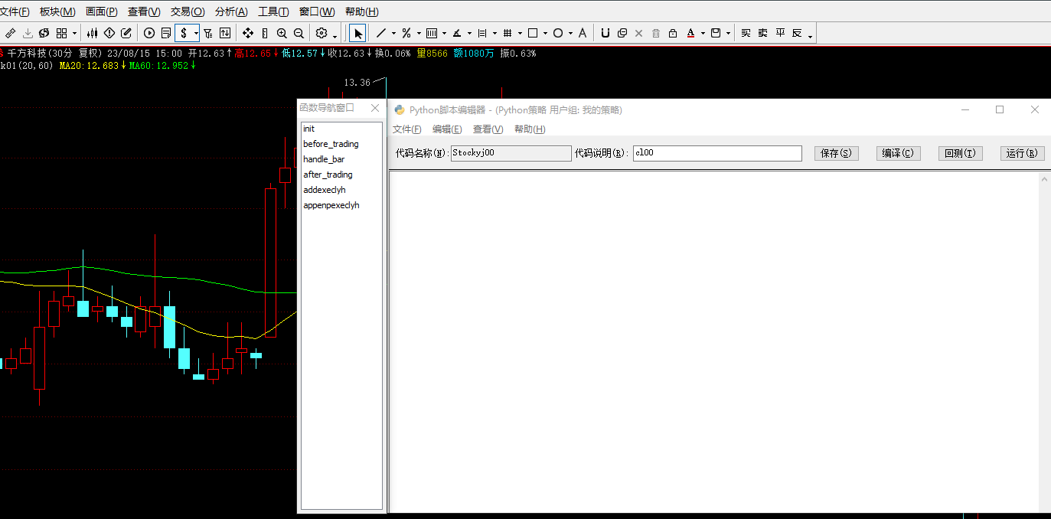Expand the angle tool dropdown arrow
This screenshot has width=1051, height=519.
coord(469,33)
